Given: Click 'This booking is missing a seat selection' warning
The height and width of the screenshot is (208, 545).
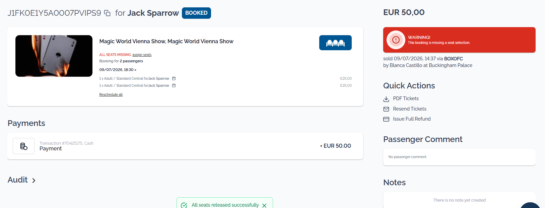Looking at the screenshot, I should point(439,43).
